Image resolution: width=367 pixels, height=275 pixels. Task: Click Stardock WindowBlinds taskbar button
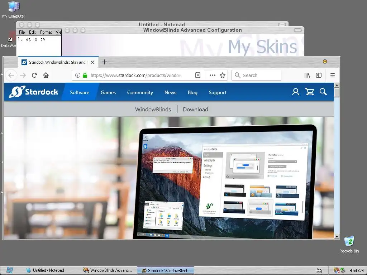pos(166,270)
